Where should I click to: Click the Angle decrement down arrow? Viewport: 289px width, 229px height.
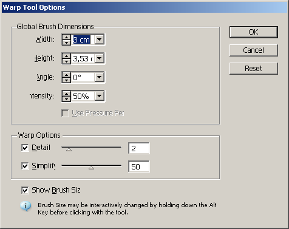[x=66, y=80]
